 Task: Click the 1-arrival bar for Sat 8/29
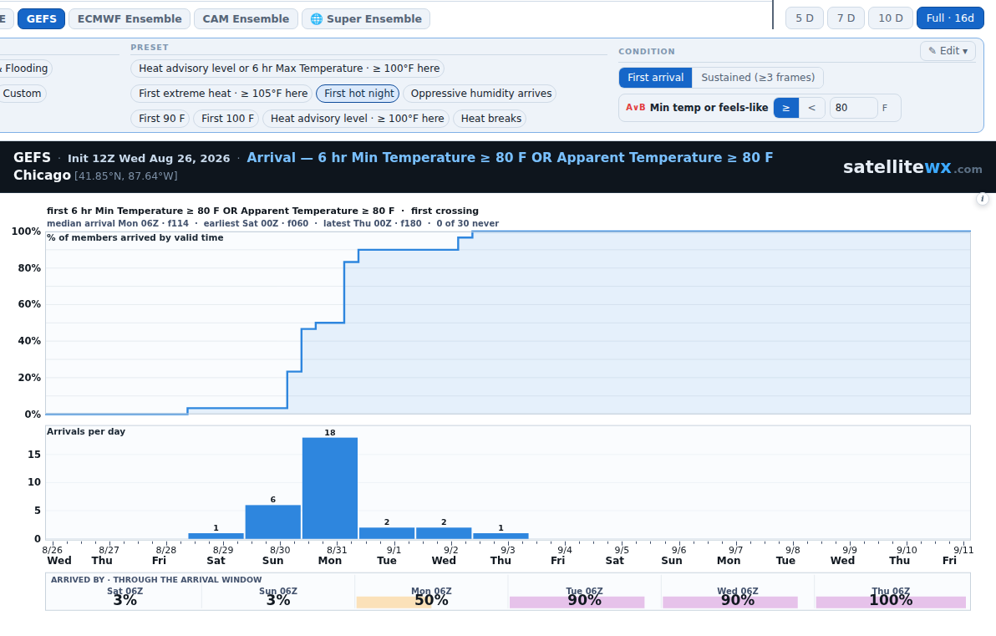[216, 537]
